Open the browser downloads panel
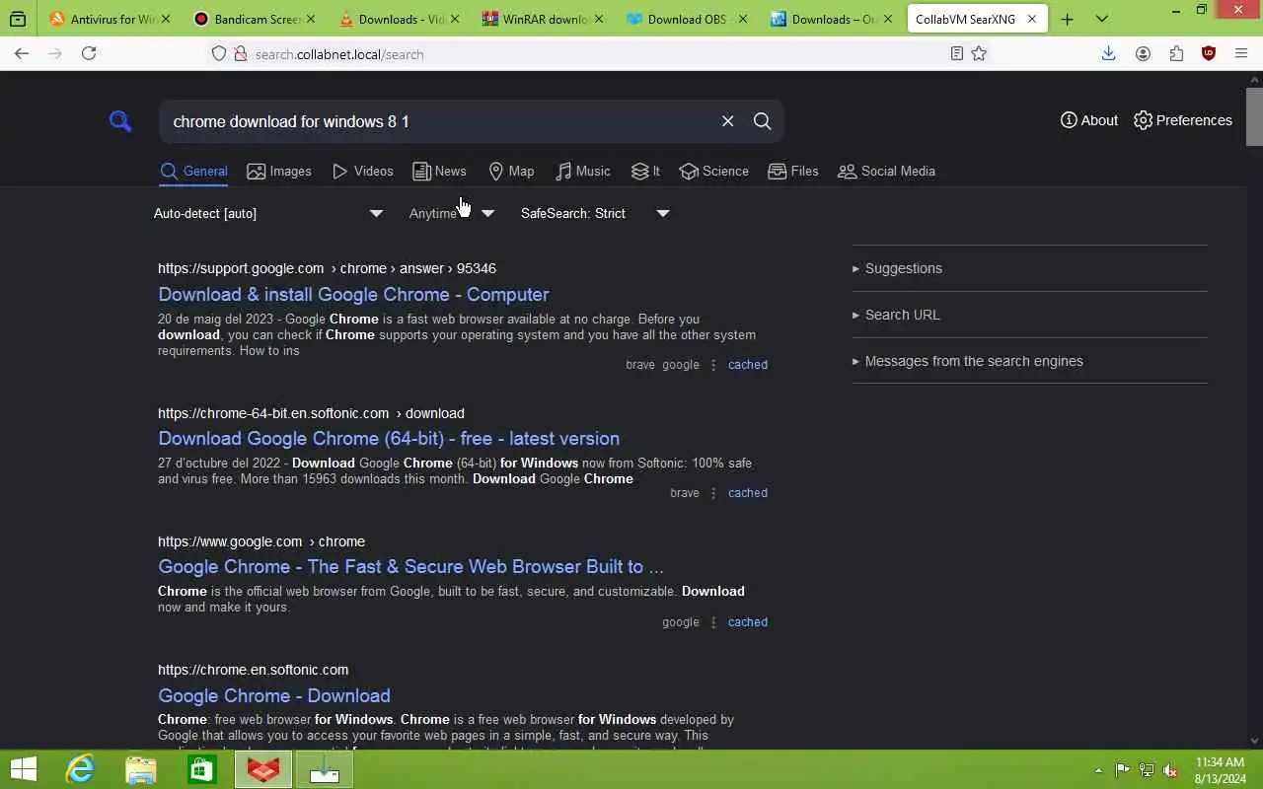 coord(1109,54)
